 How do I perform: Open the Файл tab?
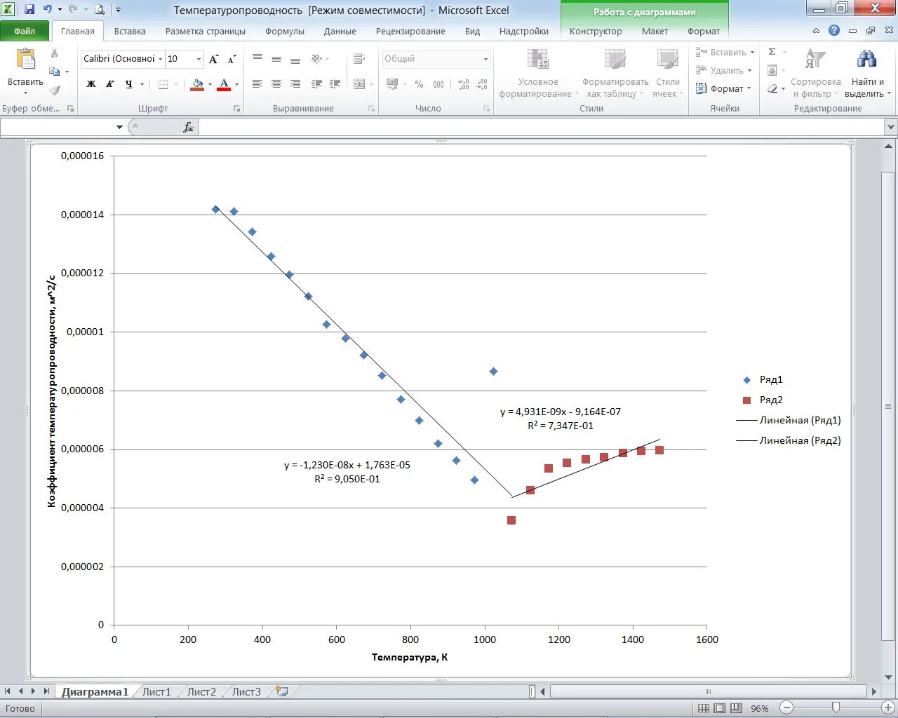pyautogui.click(x=25, y=31)
